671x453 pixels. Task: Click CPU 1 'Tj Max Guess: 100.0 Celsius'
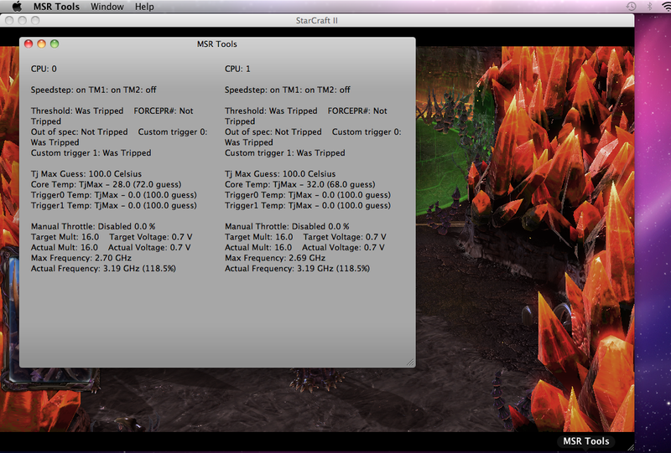point(280,174)
